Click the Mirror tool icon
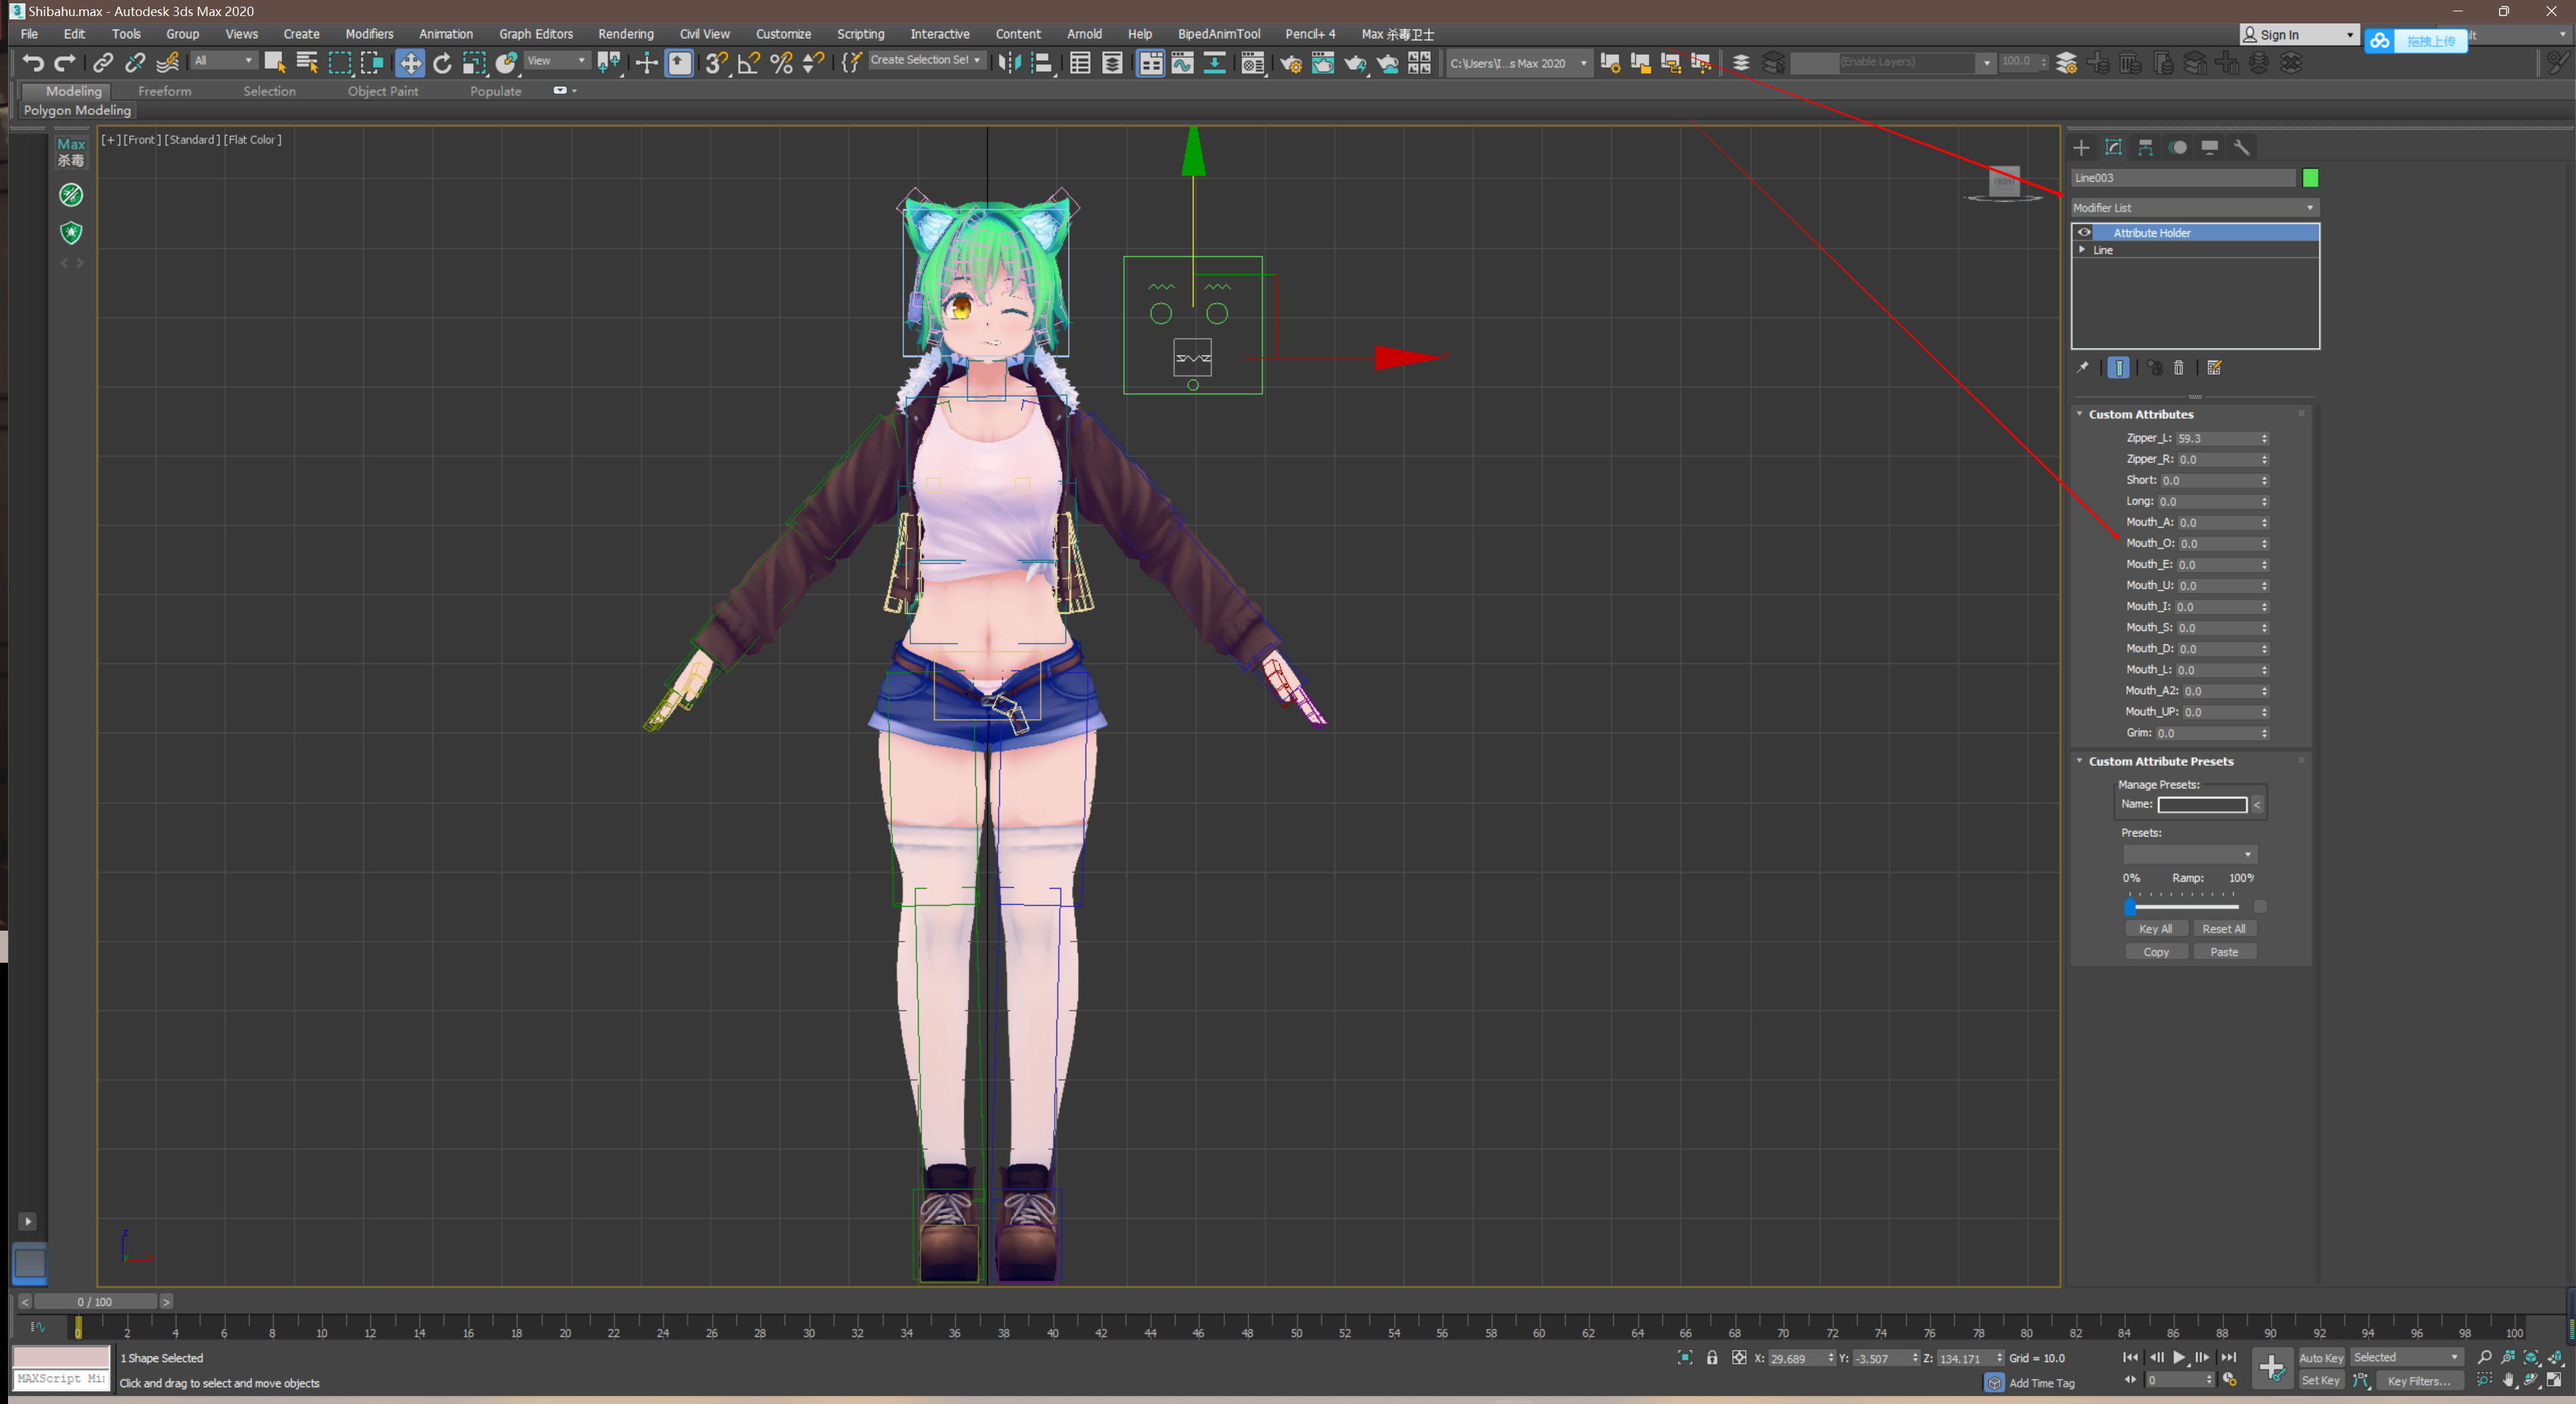The width and height of the screenshot is (2576, 1404). [1009, 63]
